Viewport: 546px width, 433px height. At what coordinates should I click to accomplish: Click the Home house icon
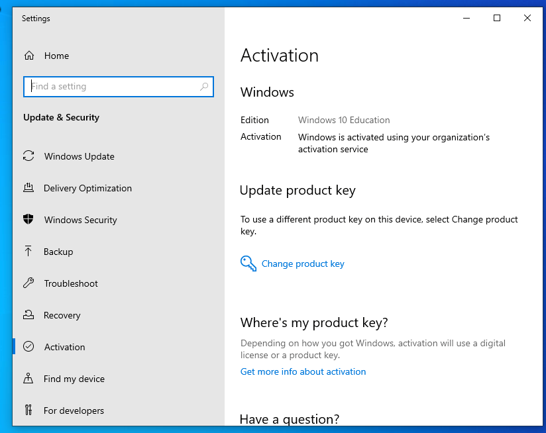29,56
